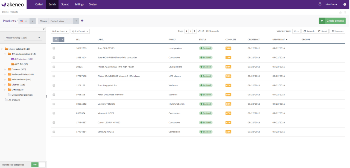Open the Settings menu
The width and height of the screenshot is (350, 168).
click(x=79, y=4)
